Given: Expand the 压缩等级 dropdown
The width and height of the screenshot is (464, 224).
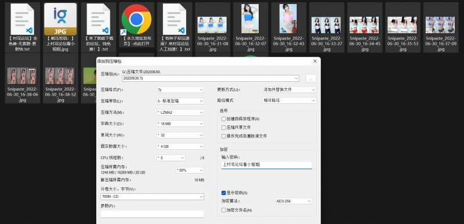Looking at the screenshot, I should click(180, 101).
